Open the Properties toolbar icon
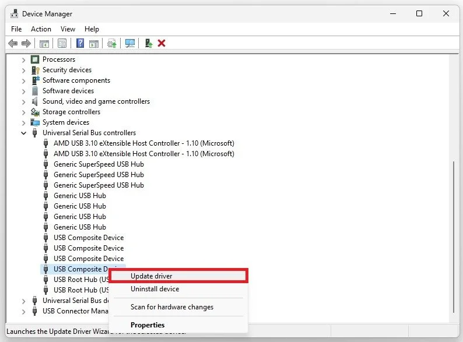This screenshot has height=342, width=463. coord(62,43)
